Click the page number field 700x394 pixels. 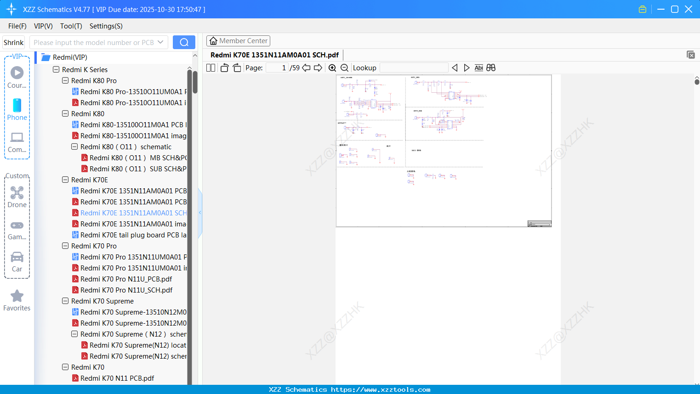click(x=277, y=68)
